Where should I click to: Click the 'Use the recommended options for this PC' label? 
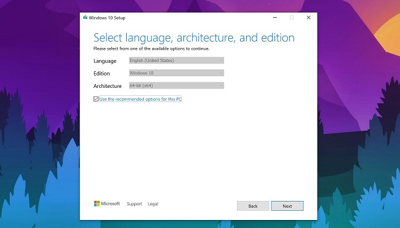click(x=140, y=99)
